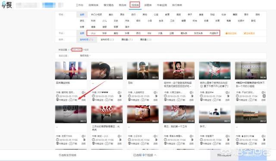Image resolution: width=276 pixels, height=161 pixels.
Task: Click 选取 on the red lanterns video card
Action: (119, 144)
